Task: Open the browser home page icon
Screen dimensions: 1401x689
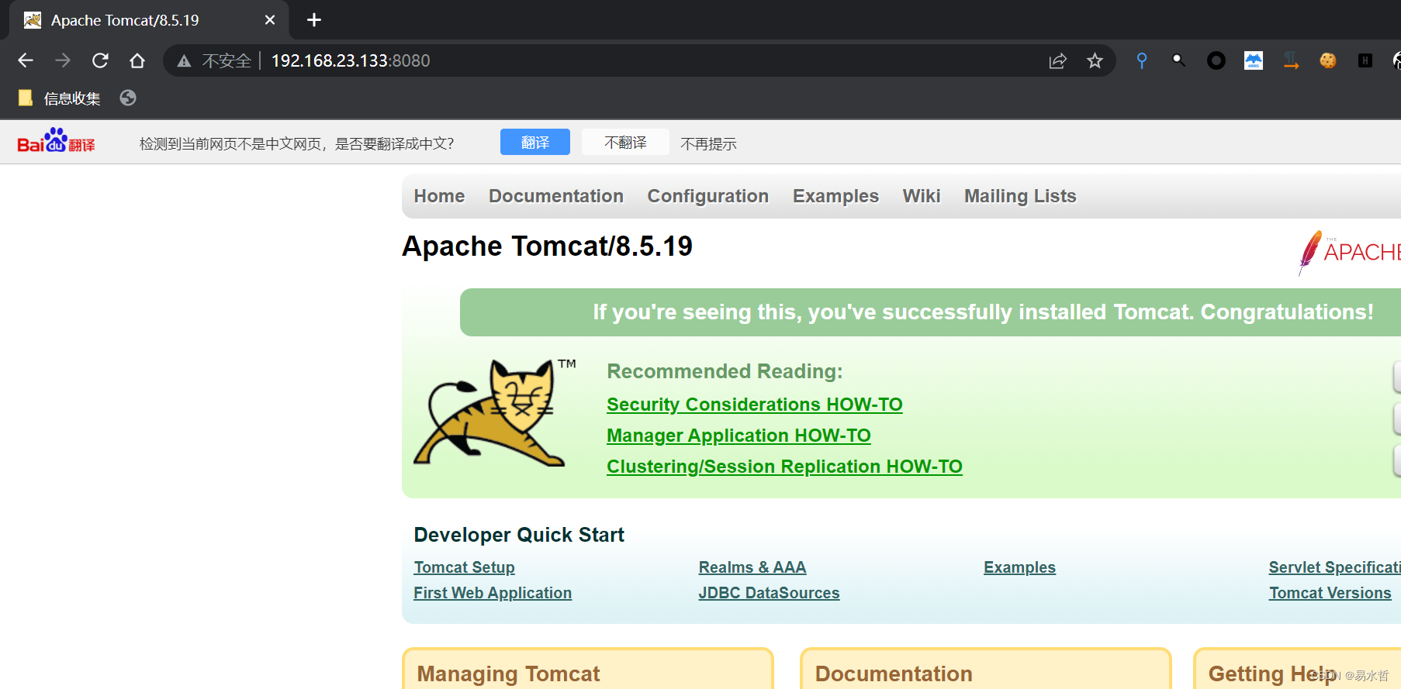Action: pyautogui.click(x=137, y=60)
